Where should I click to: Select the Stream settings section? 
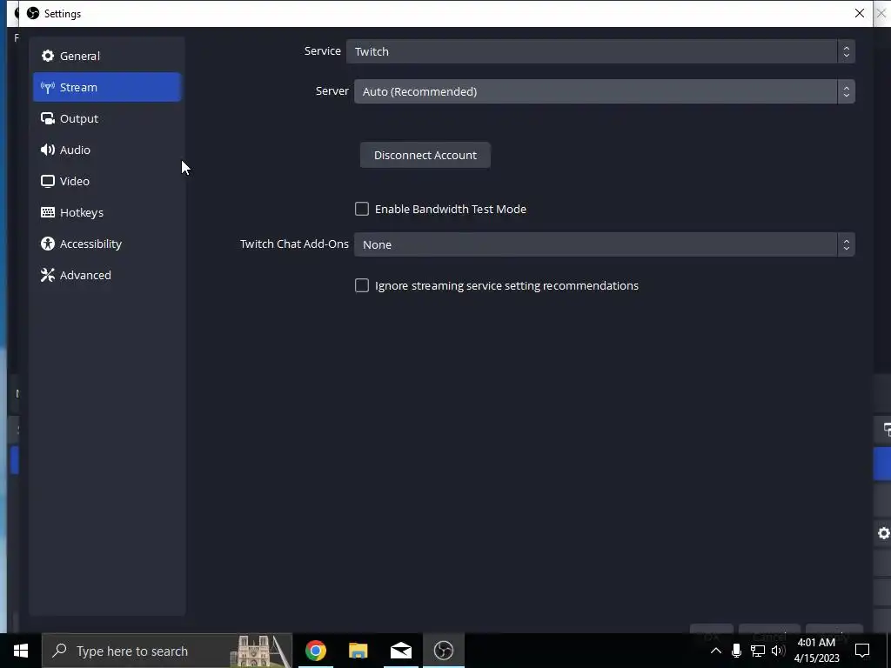click(x=107, y=87)
